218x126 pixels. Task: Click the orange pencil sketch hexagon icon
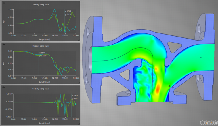point(207,123)
